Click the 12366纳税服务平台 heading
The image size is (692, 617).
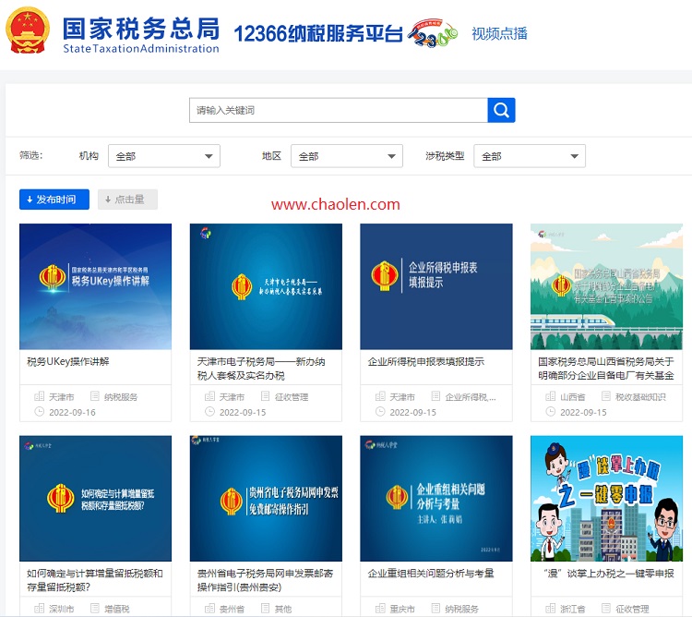[x=318, y=33]
